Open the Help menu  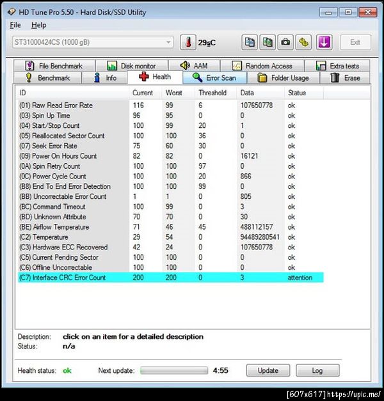click(39, 25)
